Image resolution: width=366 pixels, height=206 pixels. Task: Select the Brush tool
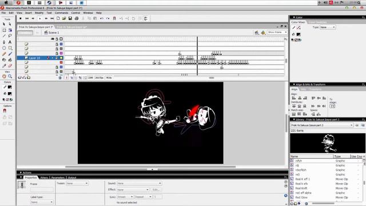pyautogui.click(x=10, y=54)
